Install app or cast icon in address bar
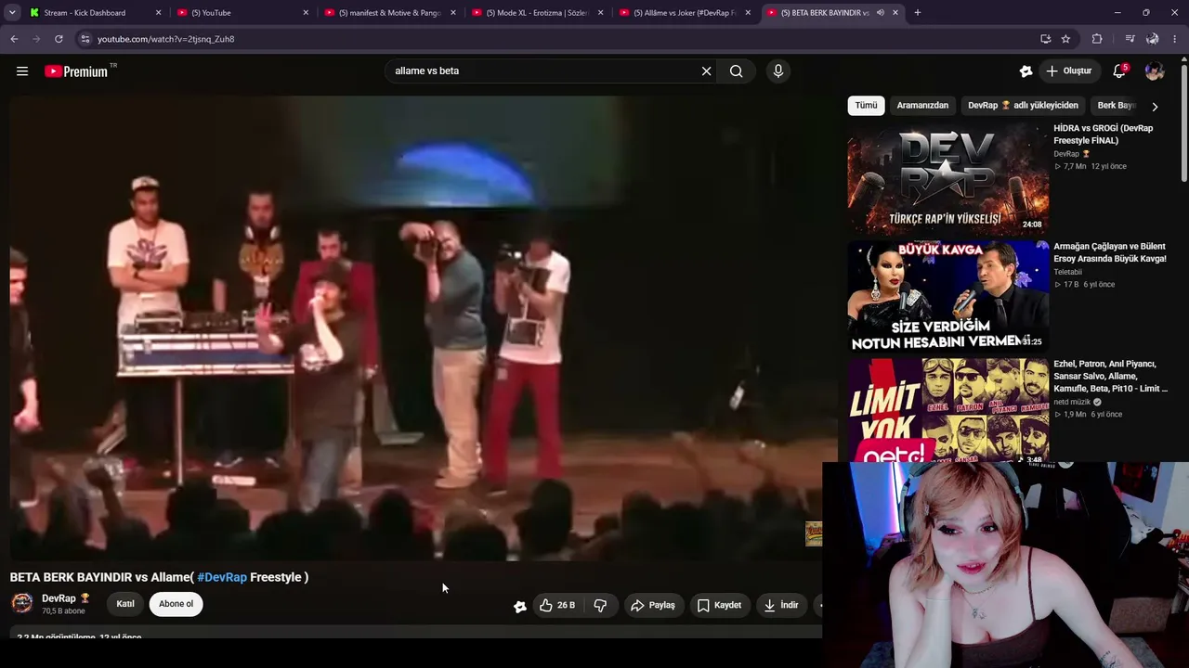The image size is (1189, 668). point(1045,39)
